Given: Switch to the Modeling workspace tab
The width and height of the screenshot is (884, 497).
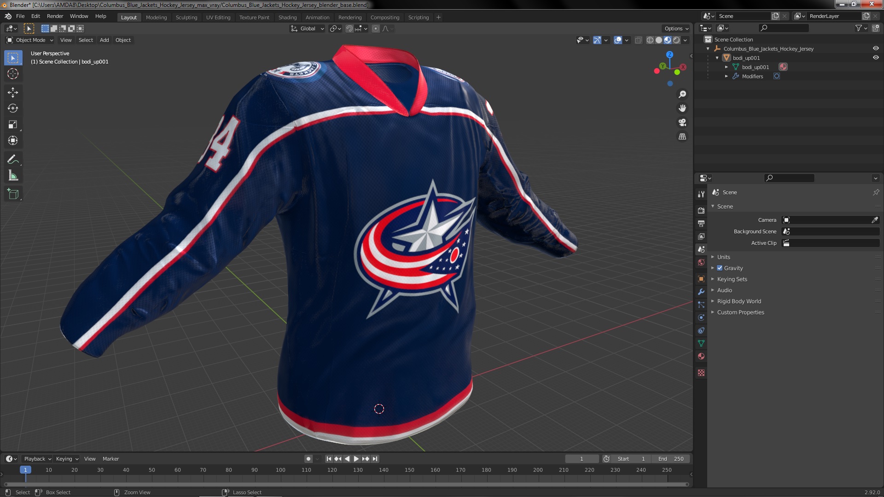Looking at the screenshot, I should coord(156,17).
